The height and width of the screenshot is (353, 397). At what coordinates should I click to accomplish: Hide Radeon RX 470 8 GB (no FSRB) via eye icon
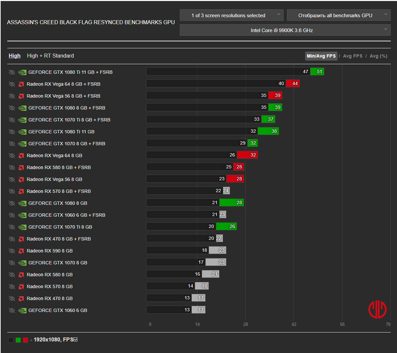coord(12,298)
